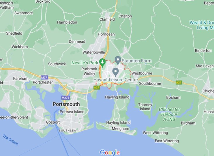Click the M275 motorway shield
The image size is (214, 156).
click(x=66, y=97)
